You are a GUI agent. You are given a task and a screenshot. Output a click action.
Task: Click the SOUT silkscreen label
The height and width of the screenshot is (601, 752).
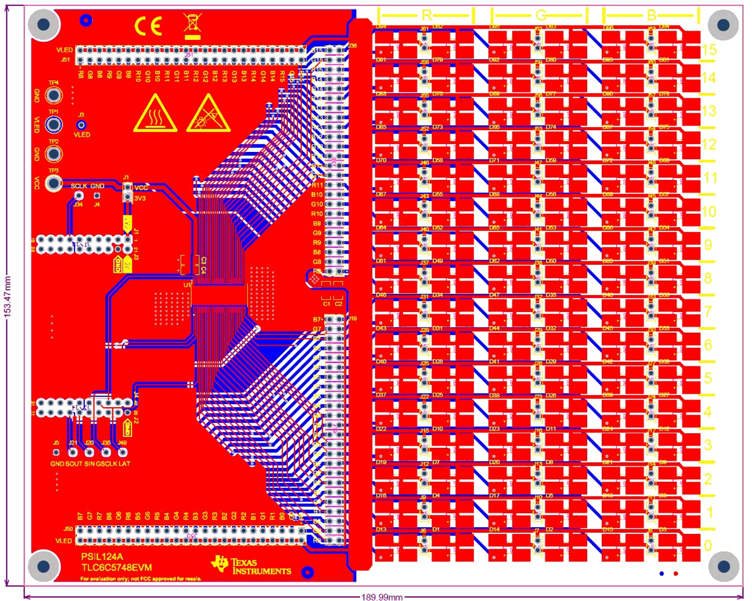[x=74, y=464]
